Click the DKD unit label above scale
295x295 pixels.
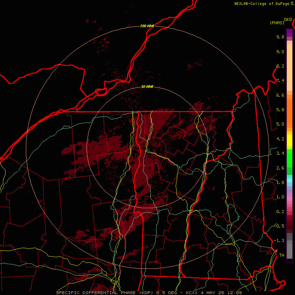click(x=288, y=20)
